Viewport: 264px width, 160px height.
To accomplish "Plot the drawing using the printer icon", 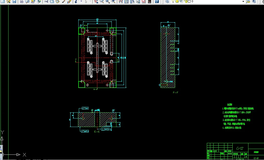I will coord(22,2).
